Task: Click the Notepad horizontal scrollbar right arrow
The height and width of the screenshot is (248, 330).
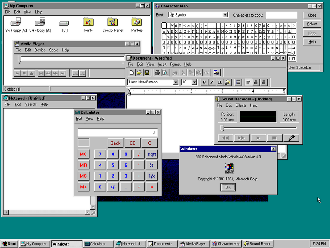Action: (88, 212)
